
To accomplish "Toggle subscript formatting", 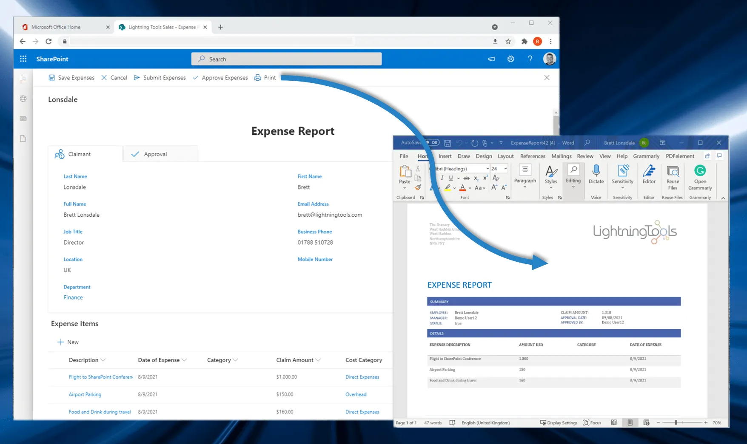I will (476, 178).
